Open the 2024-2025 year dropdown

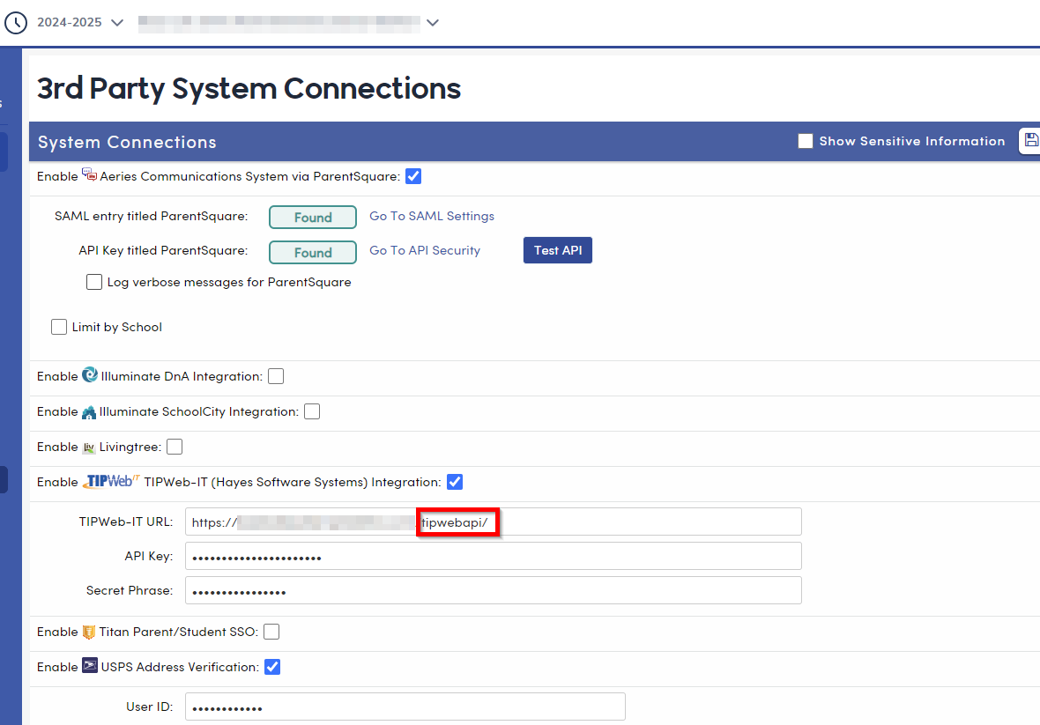[x=79, y=23]
